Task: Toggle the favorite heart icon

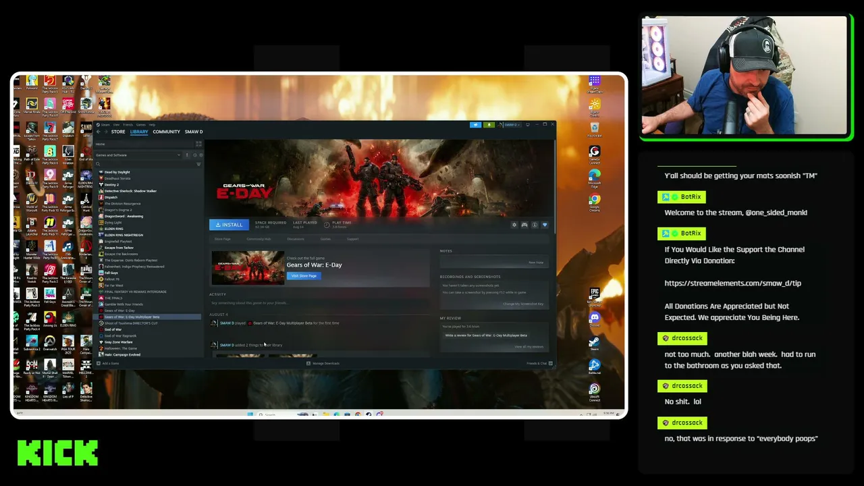Action: coord(545,225)
